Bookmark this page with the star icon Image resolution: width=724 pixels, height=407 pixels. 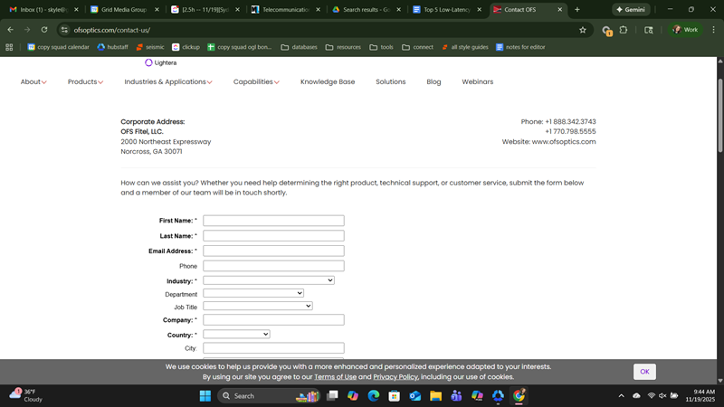[x=583, y=30]
